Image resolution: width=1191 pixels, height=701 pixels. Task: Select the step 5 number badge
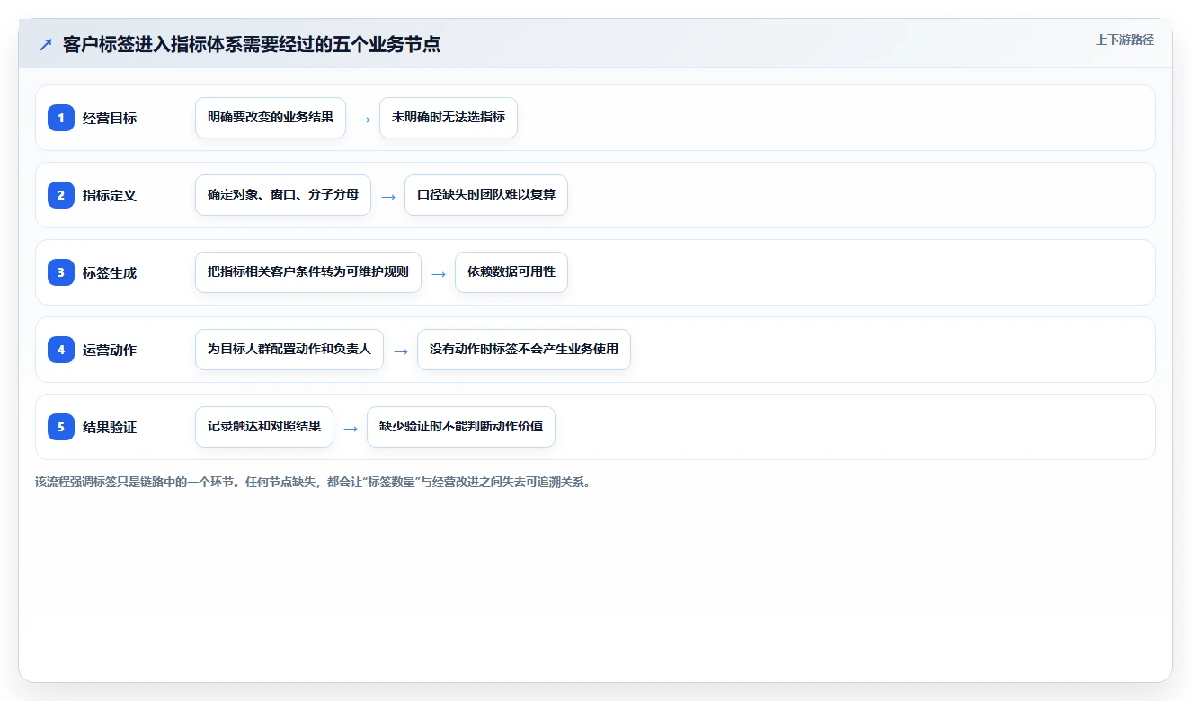61,427
